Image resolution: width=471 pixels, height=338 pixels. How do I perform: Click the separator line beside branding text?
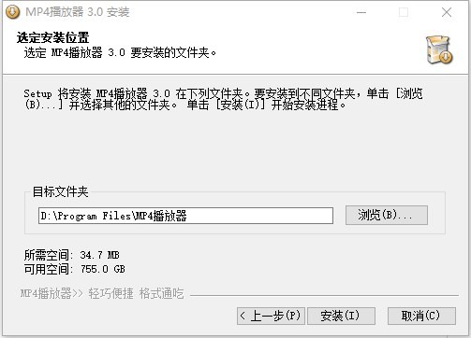point(324,295)
